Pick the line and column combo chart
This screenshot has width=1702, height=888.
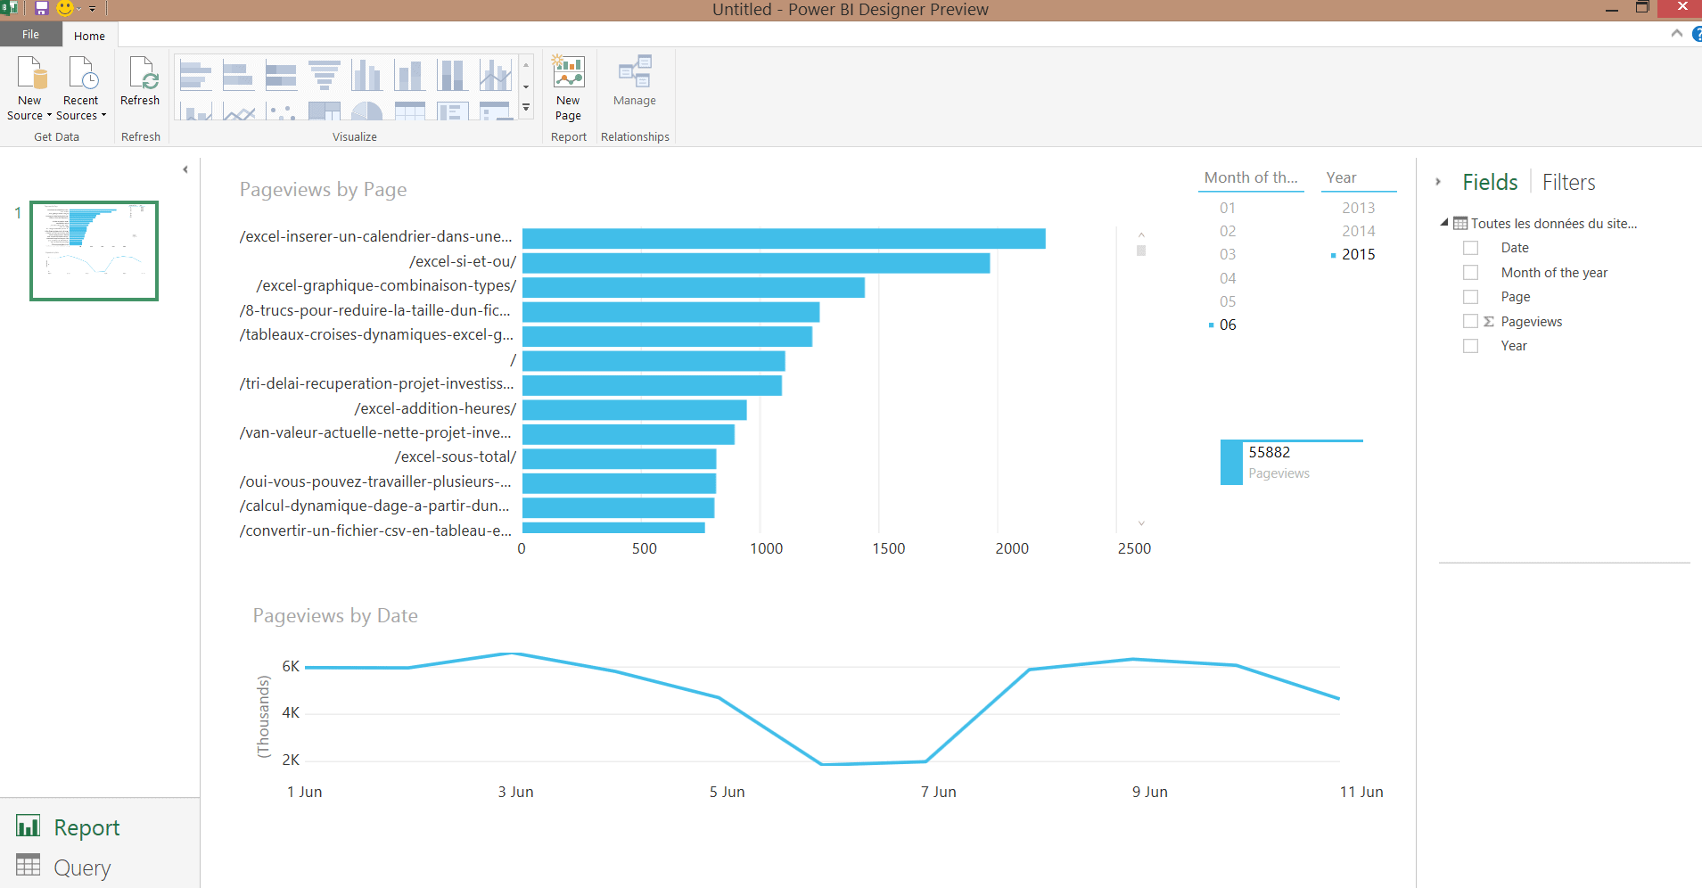[496, 76]
